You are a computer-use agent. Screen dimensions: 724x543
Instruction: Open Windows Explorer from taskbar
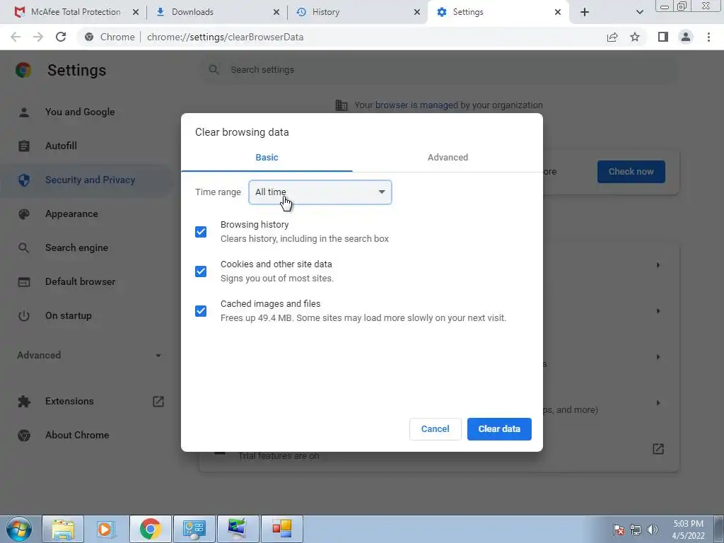[x=63, y=529]
